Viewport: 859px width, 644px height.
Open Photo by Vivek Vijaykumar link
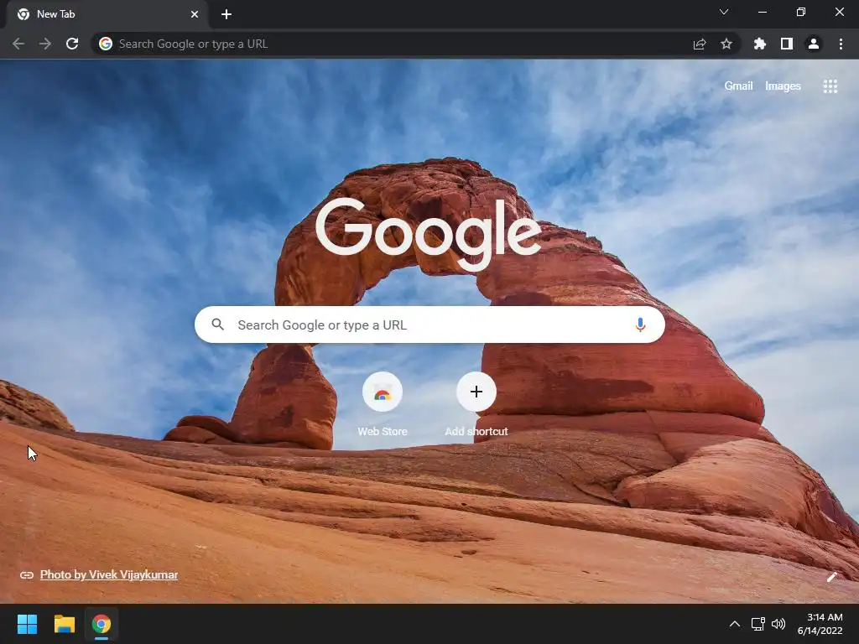click(109, 574)
